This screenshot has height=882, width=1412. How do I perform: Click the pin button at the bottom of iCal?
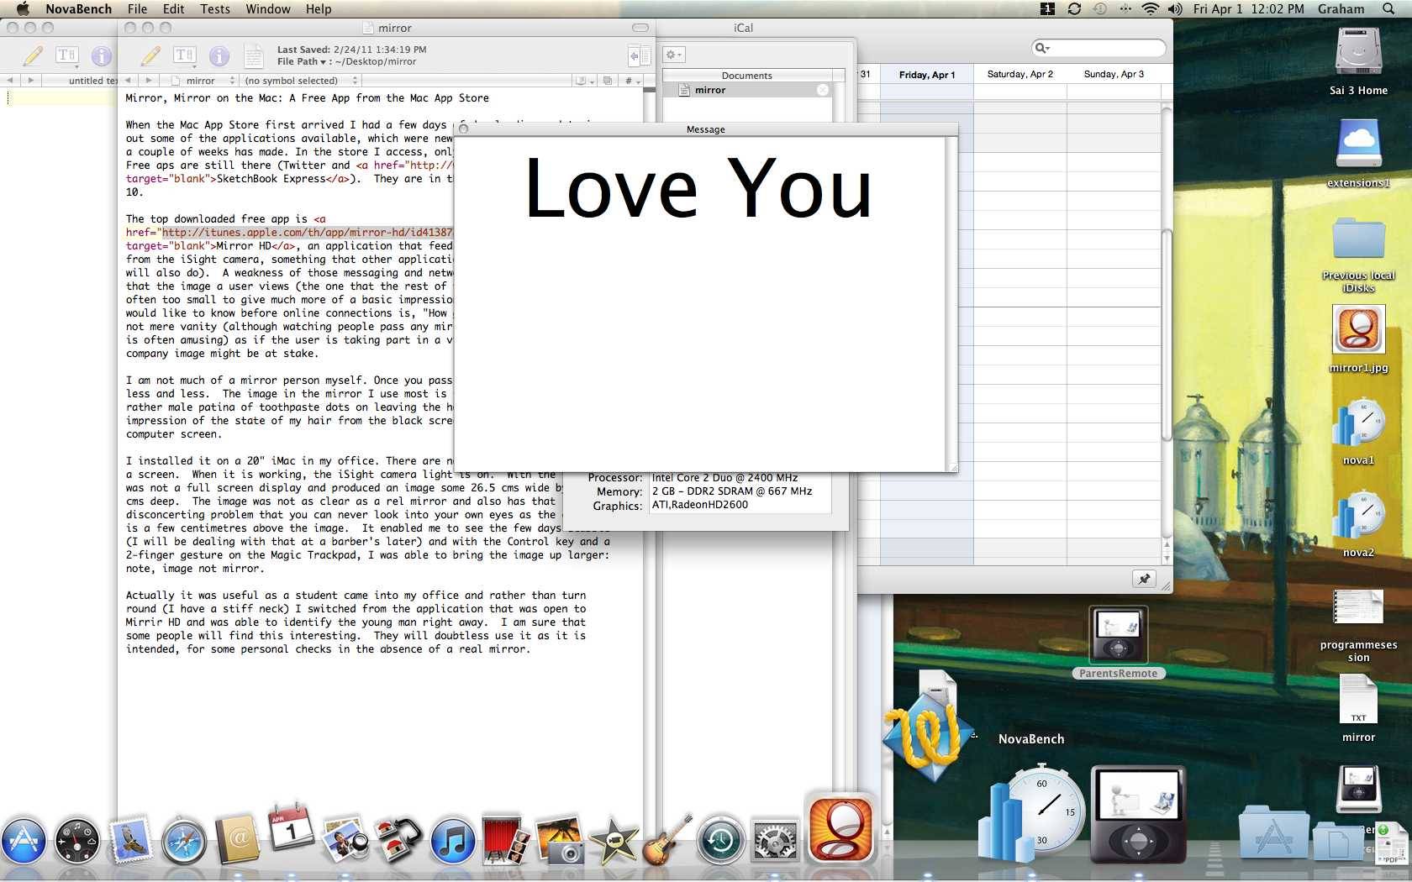tap(1144, 579)
